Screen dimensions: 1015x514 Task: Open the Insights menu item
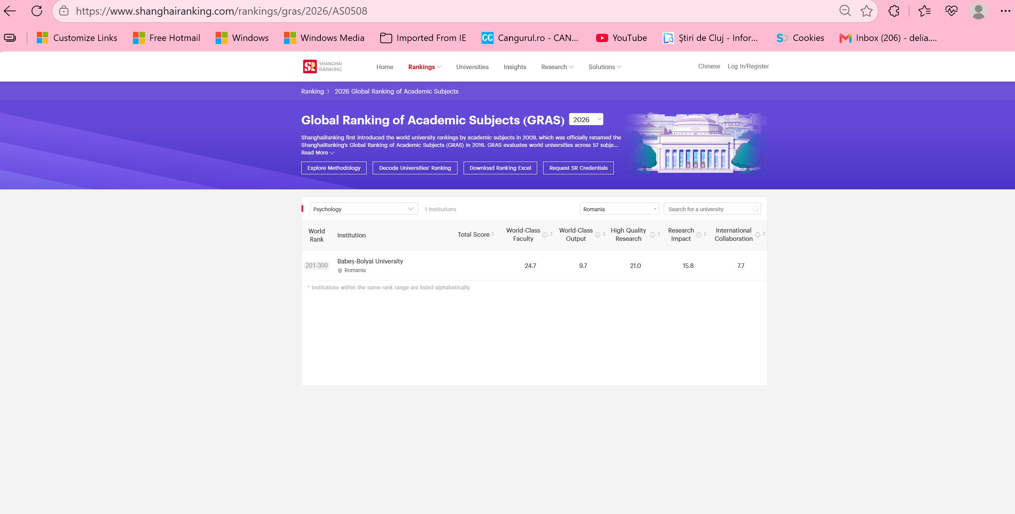click(515, 67)
